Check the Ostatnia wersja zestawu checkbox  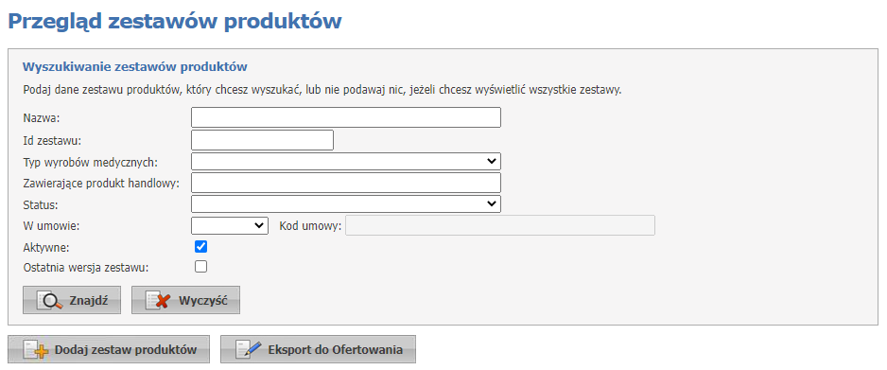point(200,267)
